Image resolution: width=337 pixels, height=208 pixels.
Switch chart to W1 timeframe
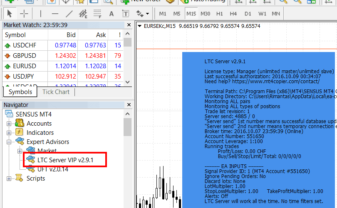(x=262, y=14)
